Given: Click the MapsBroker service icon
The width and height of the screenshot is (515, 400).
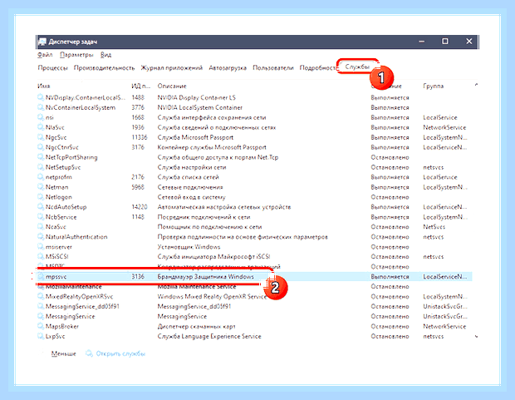Looking at the screenshot, I should (x=41, y=326).
